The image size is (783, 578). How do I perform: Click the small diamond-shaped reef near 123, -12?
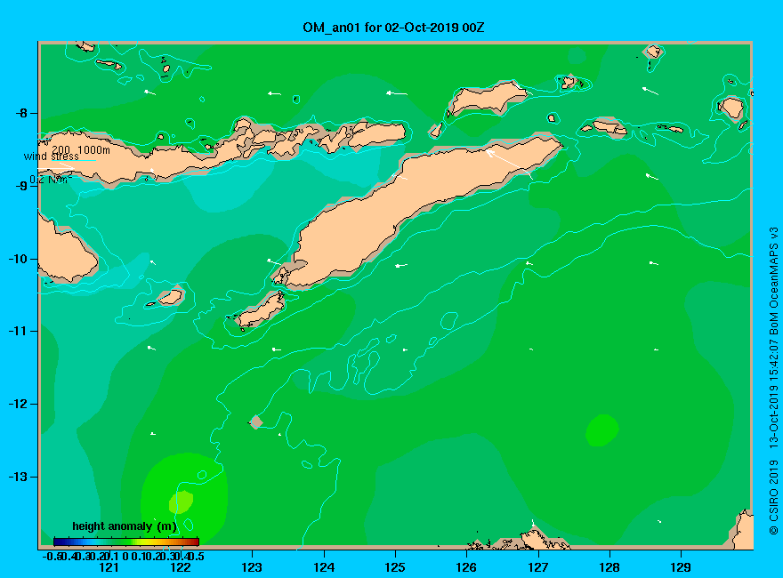[256, 421]
